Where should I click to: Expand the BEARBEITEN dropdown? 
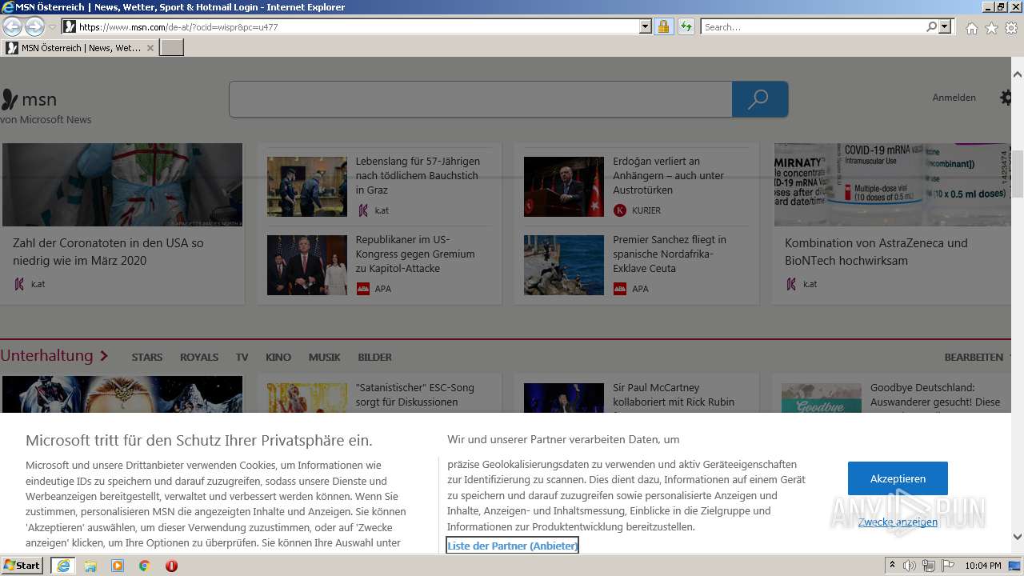pyautogui.click(x=978, y=357)
